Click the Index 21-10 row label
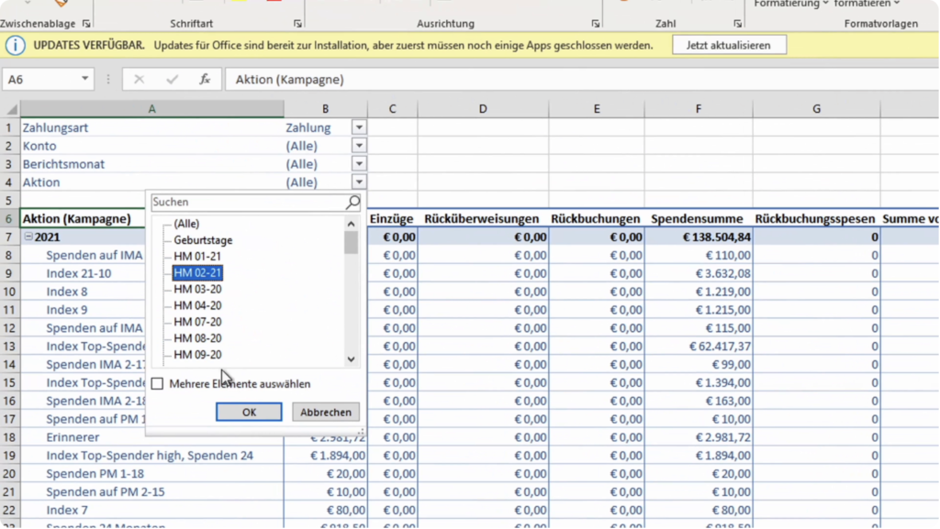 pyautogui.click(x=79, y=273)
